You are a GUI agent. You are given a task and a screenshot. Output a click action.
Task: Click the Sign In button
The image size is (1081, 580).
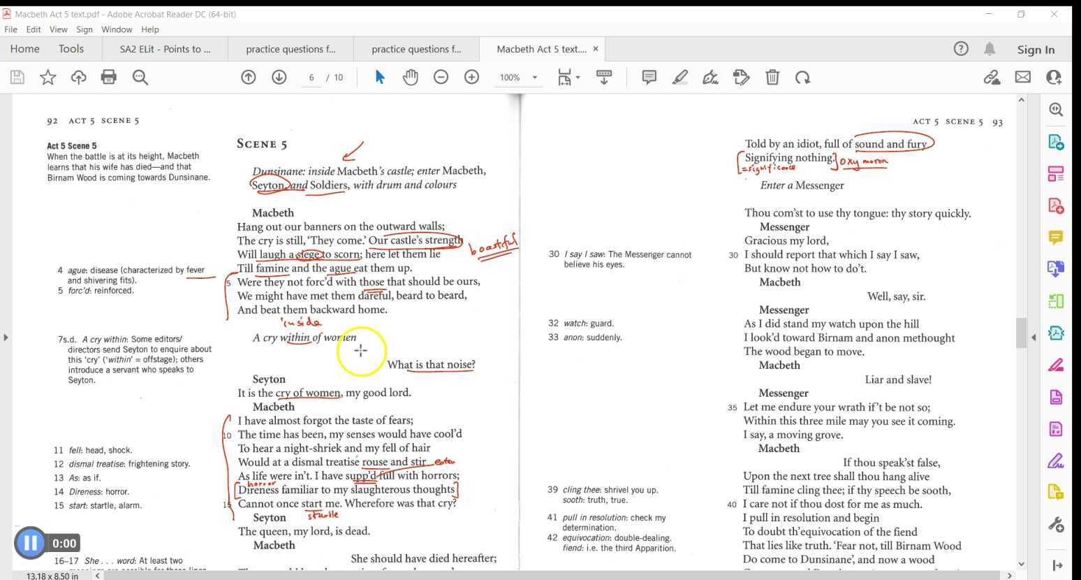point(1036,49)
